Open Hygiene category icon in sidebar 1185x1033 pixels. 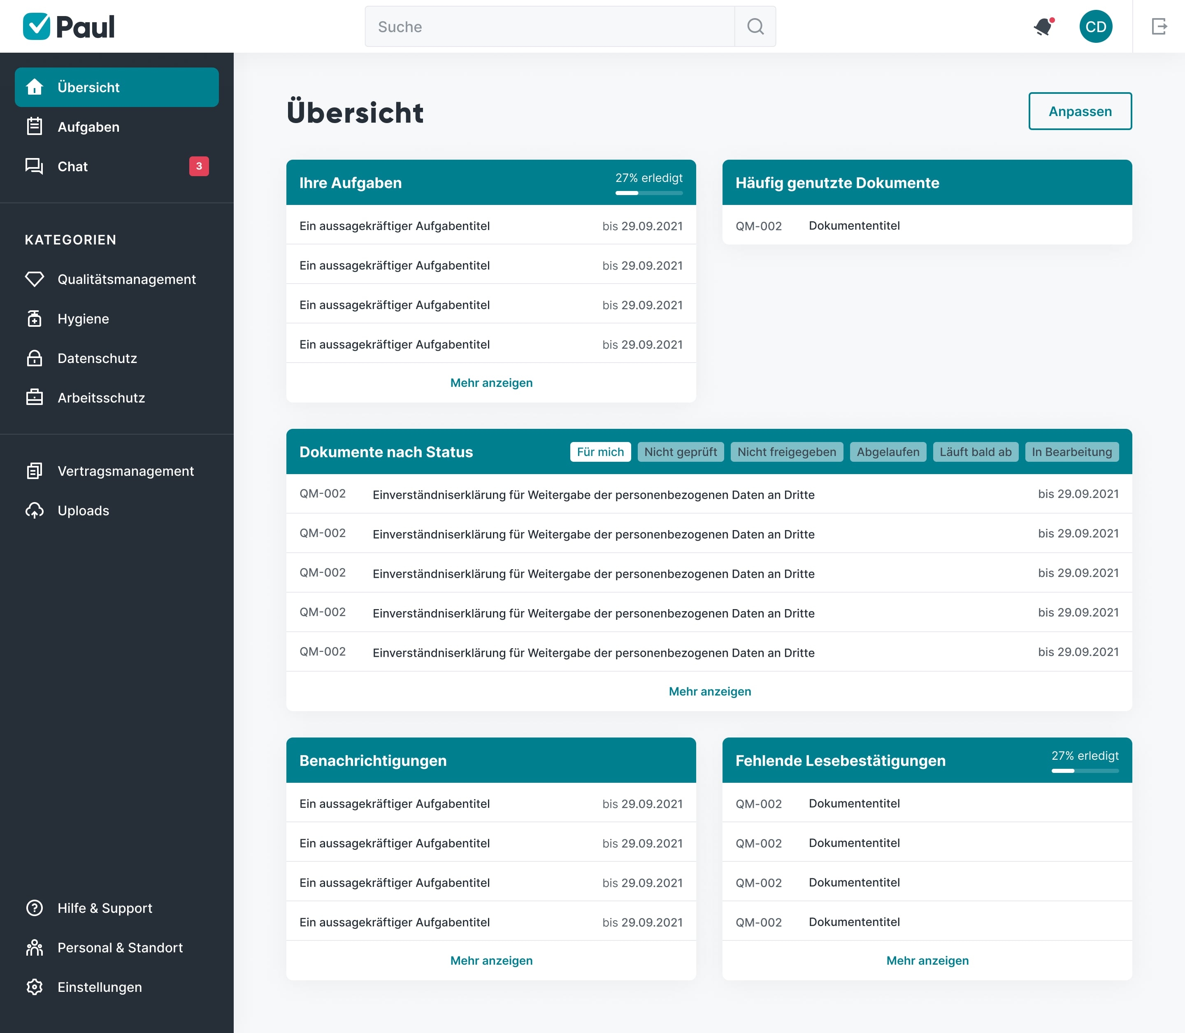[35, 319]
